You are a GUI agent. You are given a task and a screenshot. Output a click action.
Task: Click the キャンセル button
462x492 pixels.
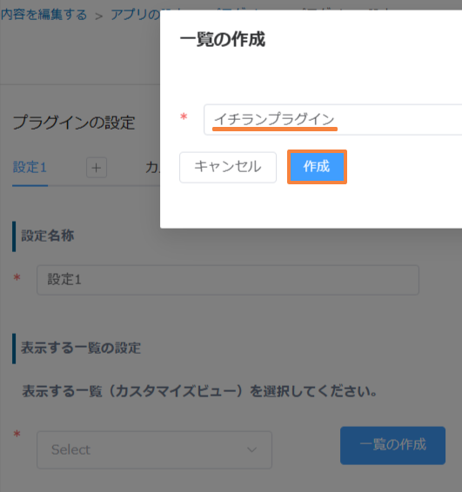(x=228, y=167)
